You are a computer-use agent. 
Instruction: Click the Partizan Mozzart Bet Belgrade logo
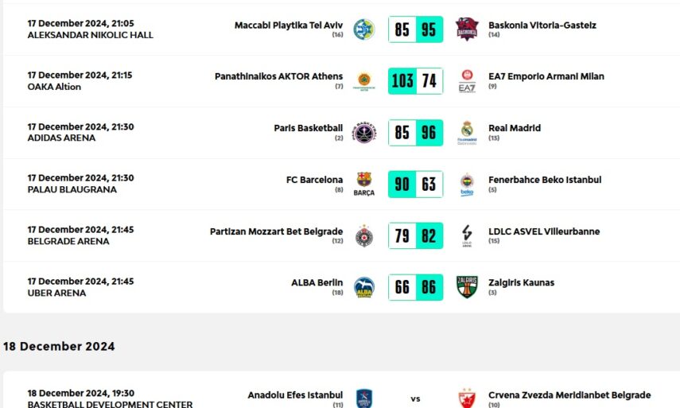(364, 235)
